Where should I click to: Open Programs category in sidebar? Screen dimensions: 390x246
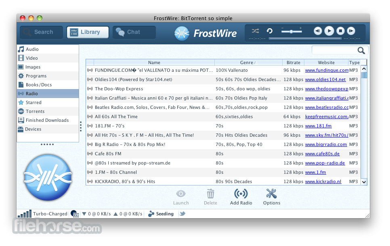48,76
